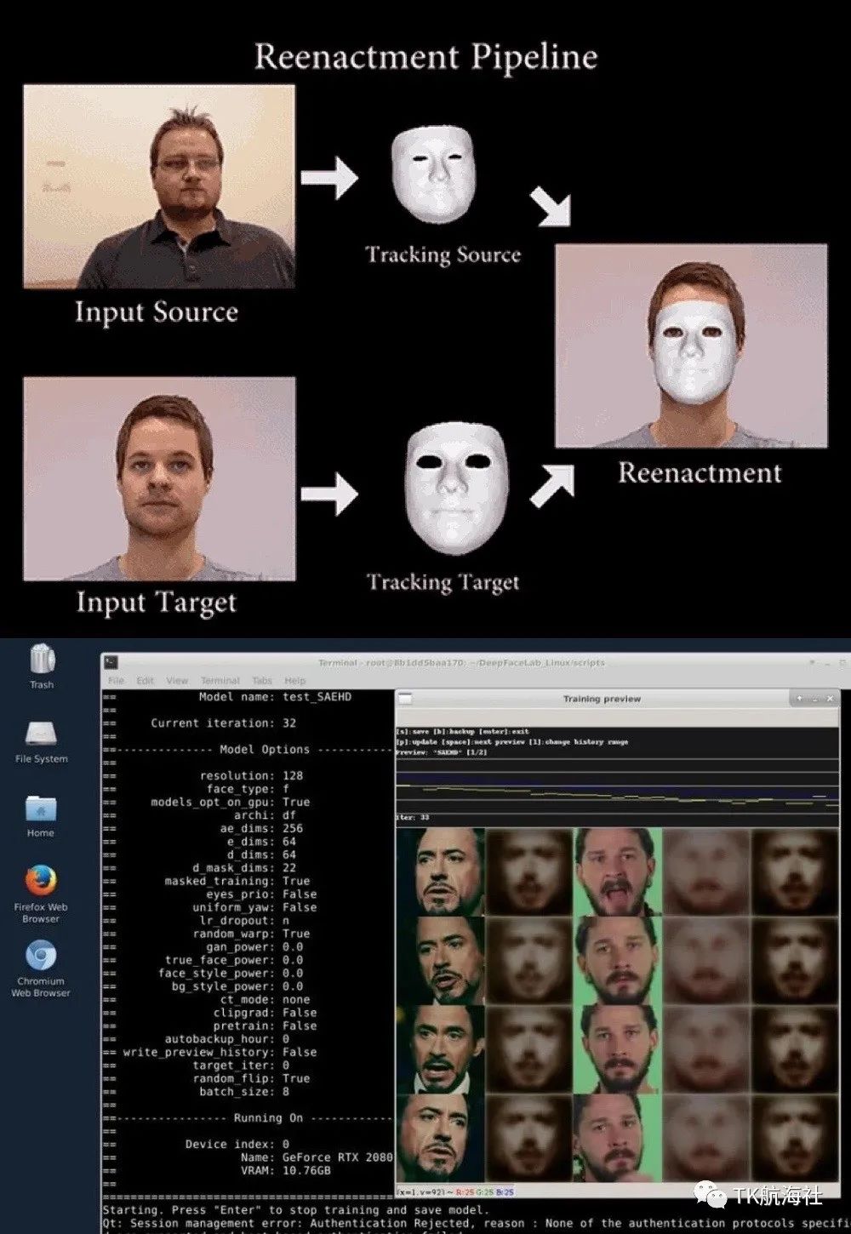This screenshot has height=1234, width=851.
Task: Launch Firefox Web Browser from desktop
Action: point(41,894)
